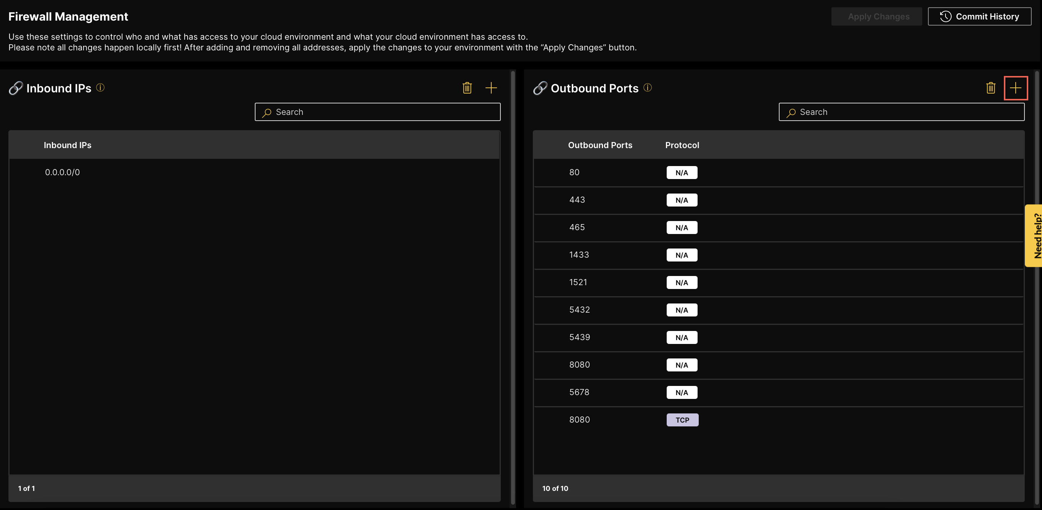The width and height of the screenshot is (1042, 510).
Task: Add a new inbound IP with the plus icon
Action: point(492,87)
